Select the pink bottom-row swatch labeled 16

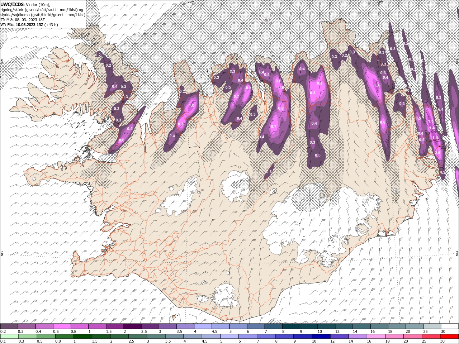(376, 336)
